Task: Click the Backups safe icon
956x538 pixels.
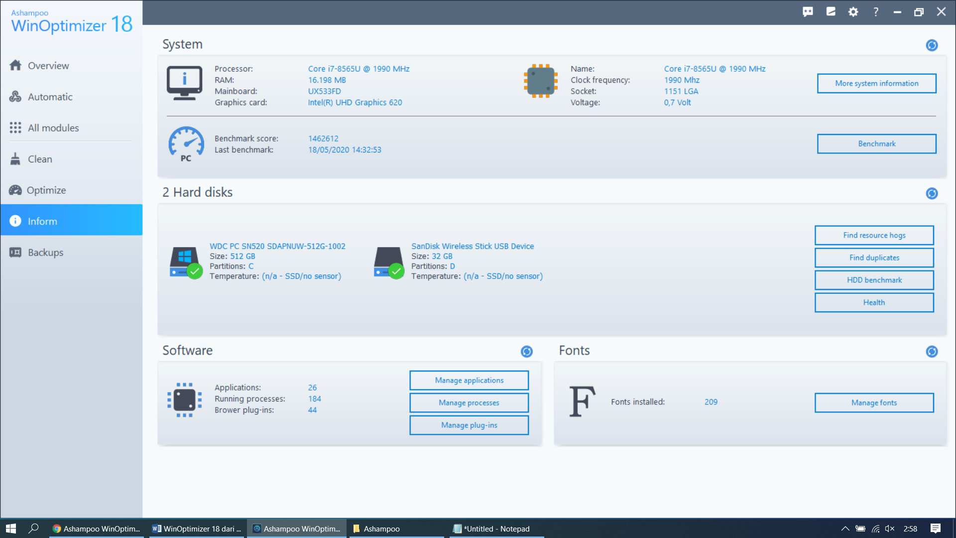Action: tap(15, 252)
